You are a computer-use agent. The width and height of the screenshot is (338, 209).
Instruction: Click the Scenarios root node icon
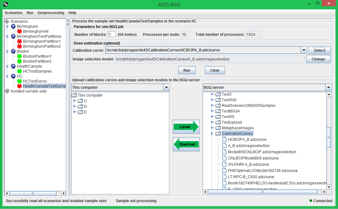(7, 21)
